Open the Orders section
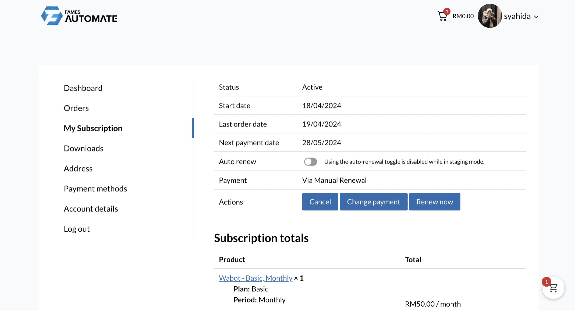 tap(76, 108)
